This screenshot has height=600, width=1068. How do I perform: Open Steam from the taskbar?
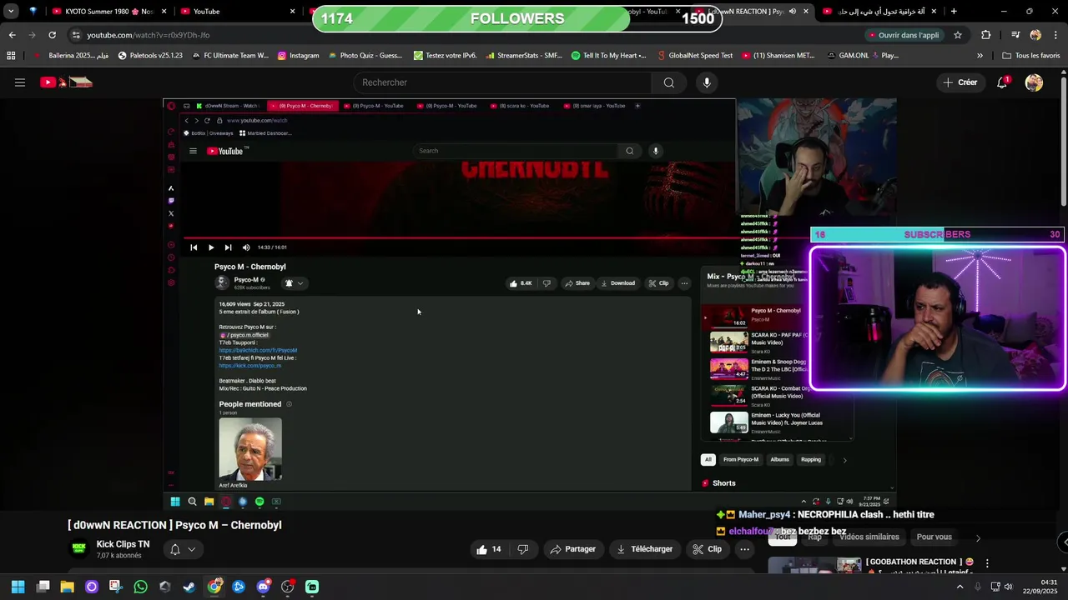click(x=189, y=587)
